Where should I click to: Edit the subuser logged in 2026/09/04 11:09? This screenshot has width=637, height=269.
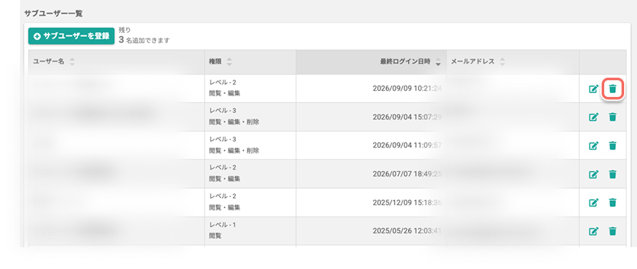point(593,146)
